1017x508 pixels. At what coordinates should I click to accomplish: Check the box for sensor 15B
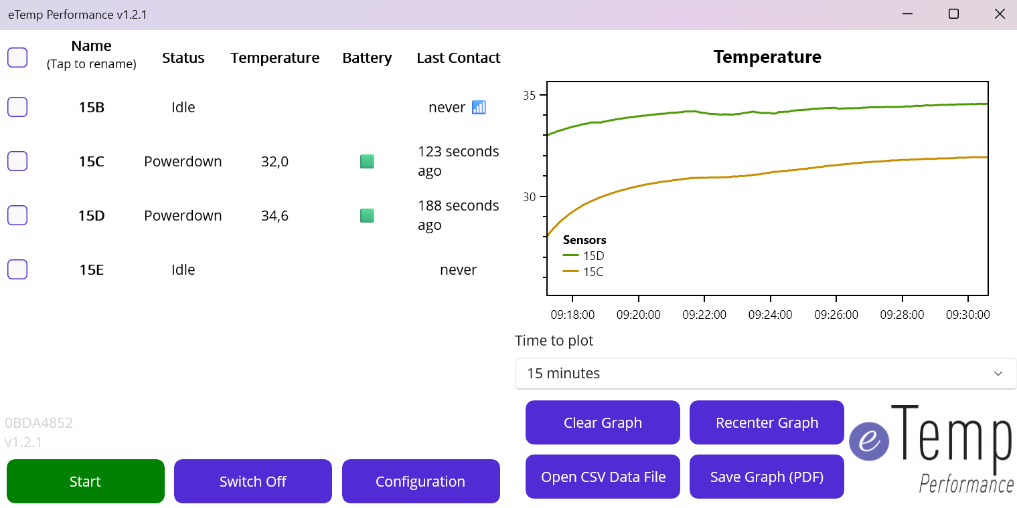[x=17, y=107]
